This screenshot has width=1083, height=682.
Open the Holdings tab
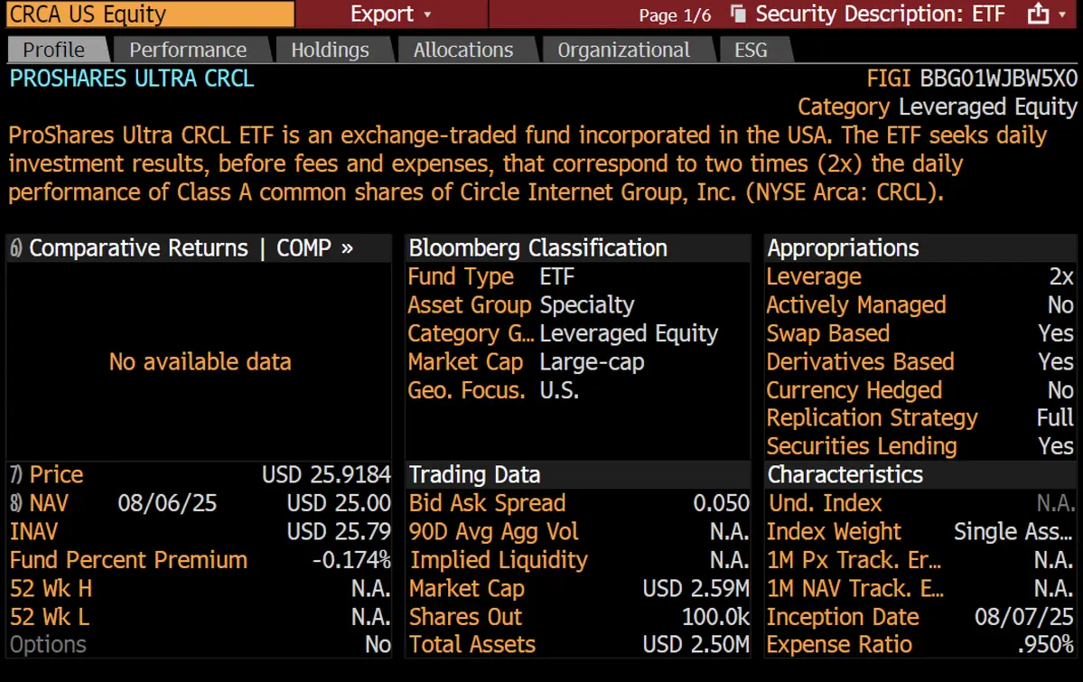[331, 50]
